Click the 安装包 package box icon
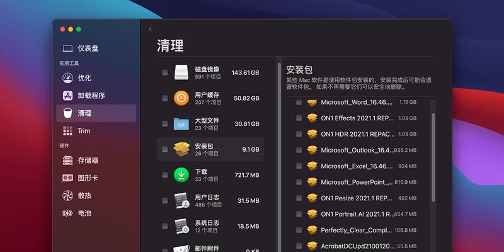The height and width of the screenshot is (252, 504). [181, 149]
